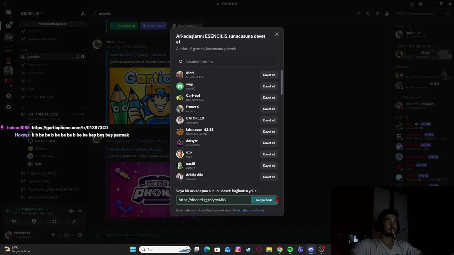
Task: Open the inbox icon in title bar
Action: pyautogui.click(x=412, y=4)
